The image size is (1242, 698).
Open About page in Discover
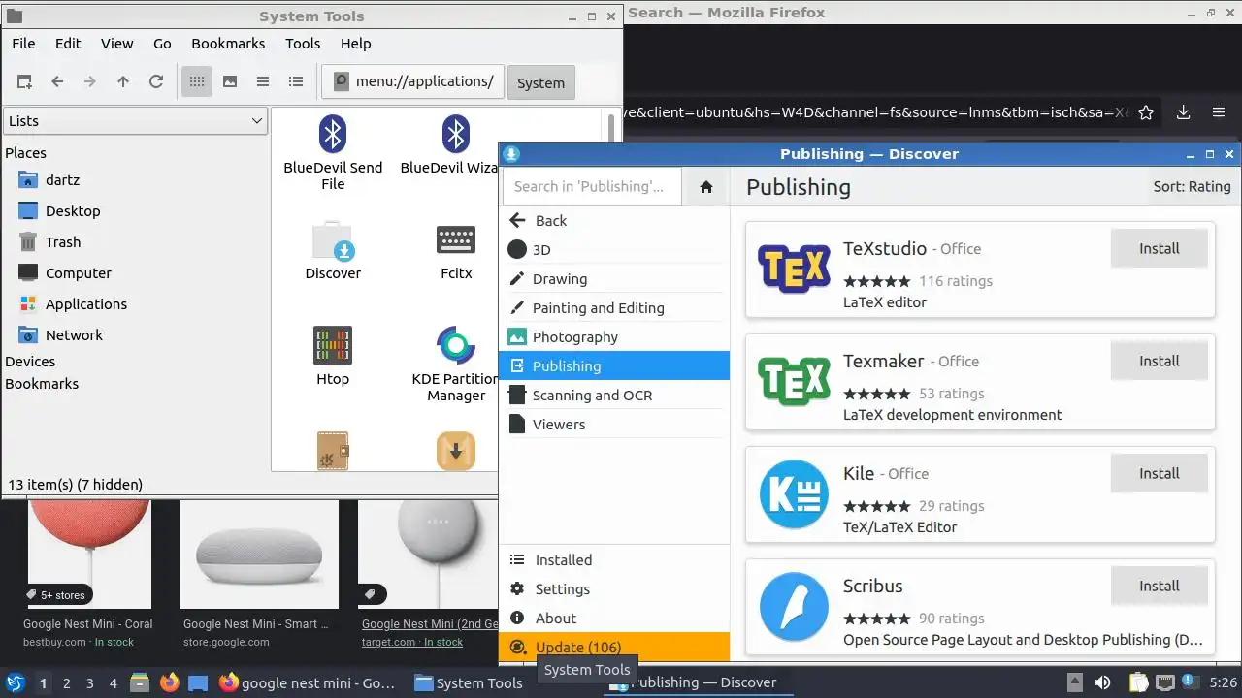(x=616, y=619)
